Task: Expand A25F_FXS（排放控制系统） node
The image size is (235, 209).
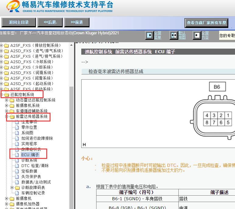Action: pyautogui.click(x=1, y=45)
